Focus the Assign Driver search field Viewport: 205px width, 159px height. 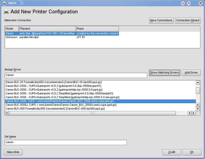pos(76,75)
